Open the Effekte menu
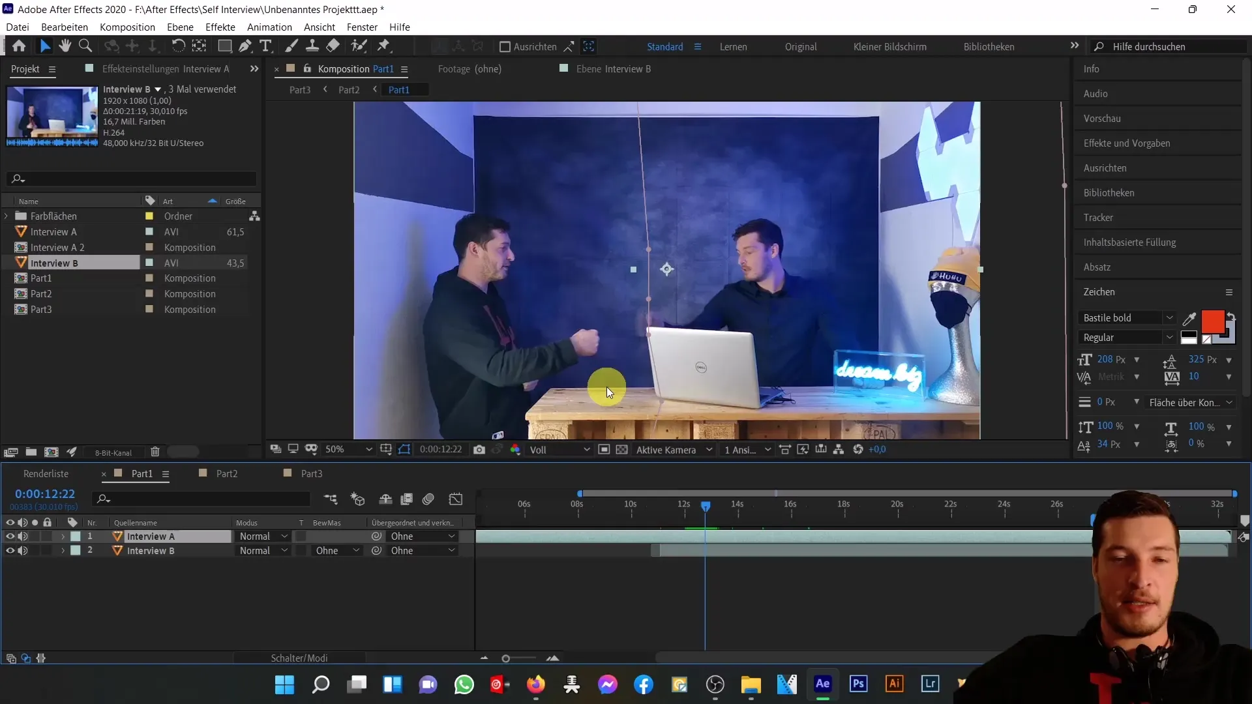 tap(220, 27)
